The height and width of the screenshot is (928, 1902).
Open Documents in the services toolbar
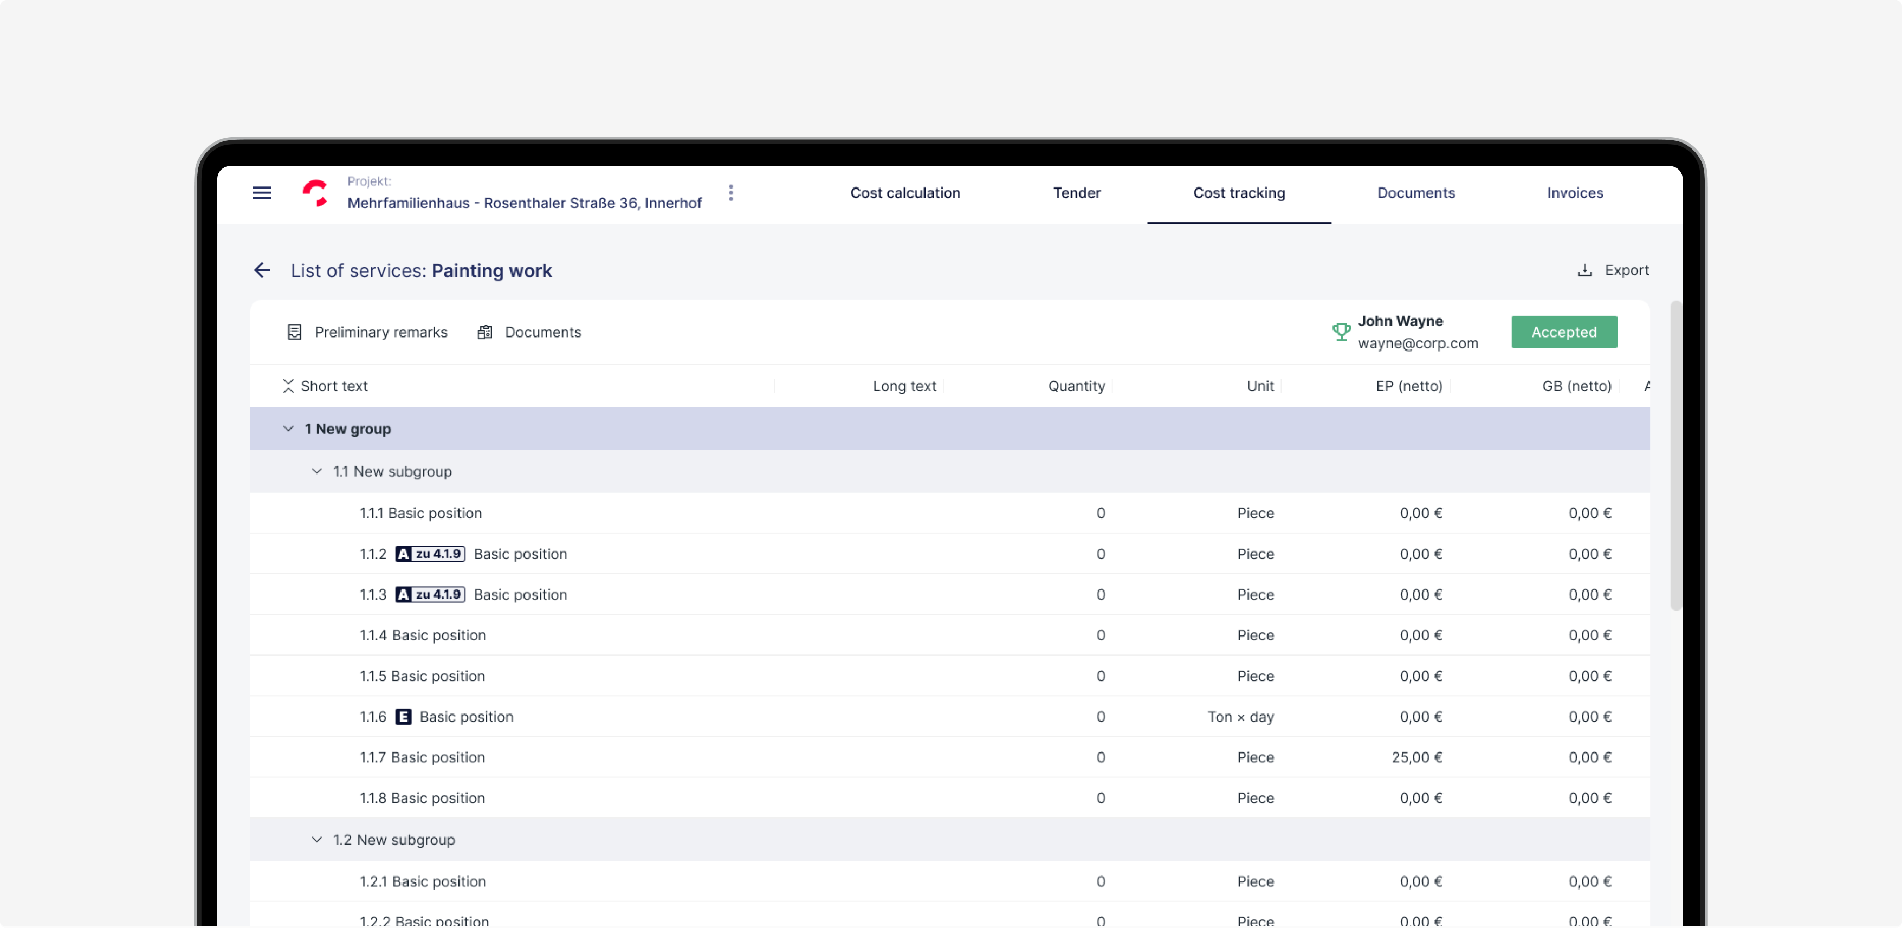tap(542, 332)
